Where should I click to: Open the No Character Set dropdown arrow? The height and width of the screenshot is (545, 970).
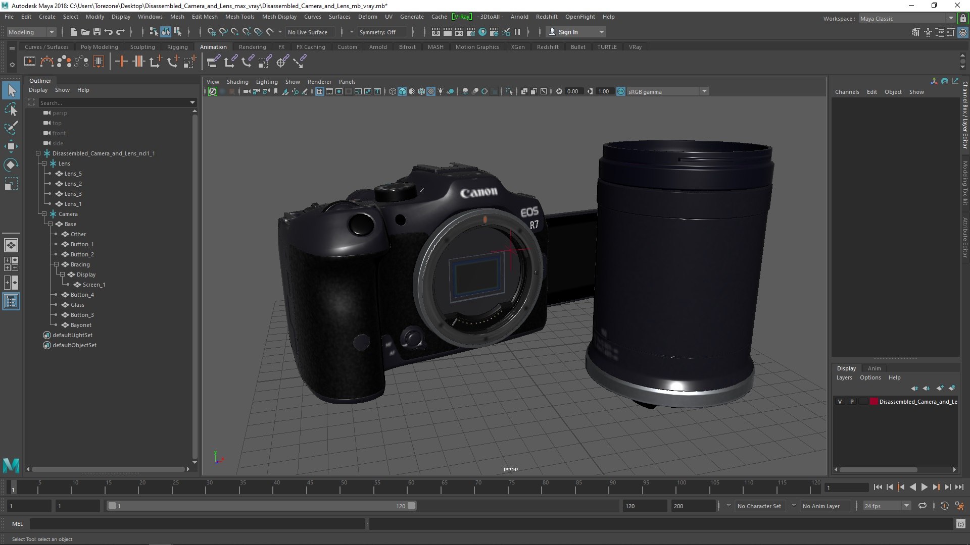tap(729, 506)
